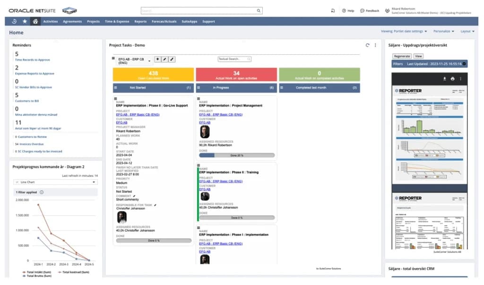This screenshot has height=285, width=484.
Task: Toggle Total Intäkt (Sum) legend series
Action: (x=36, y=272)
